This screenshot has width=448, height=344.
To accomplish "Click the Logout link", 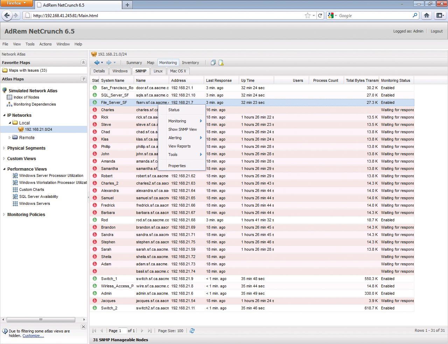I will click(436, 31).
